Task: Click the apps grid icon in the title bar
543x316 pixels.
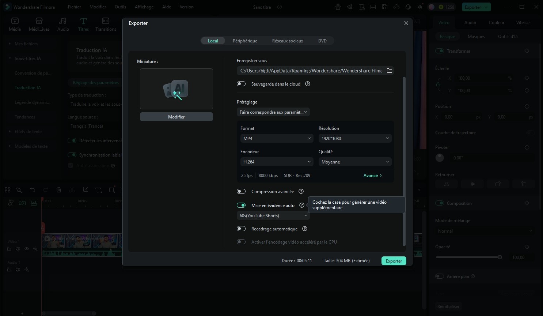Action: click(x=420, y=7)
